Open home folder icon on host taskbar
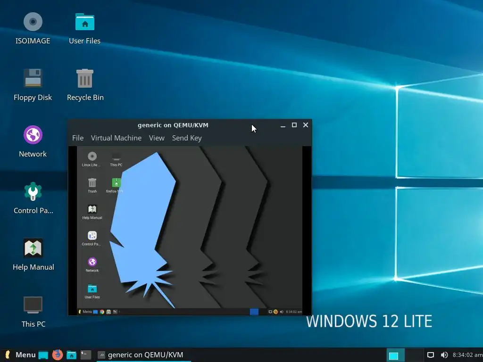483x362 pixels. tap(72, 355)
